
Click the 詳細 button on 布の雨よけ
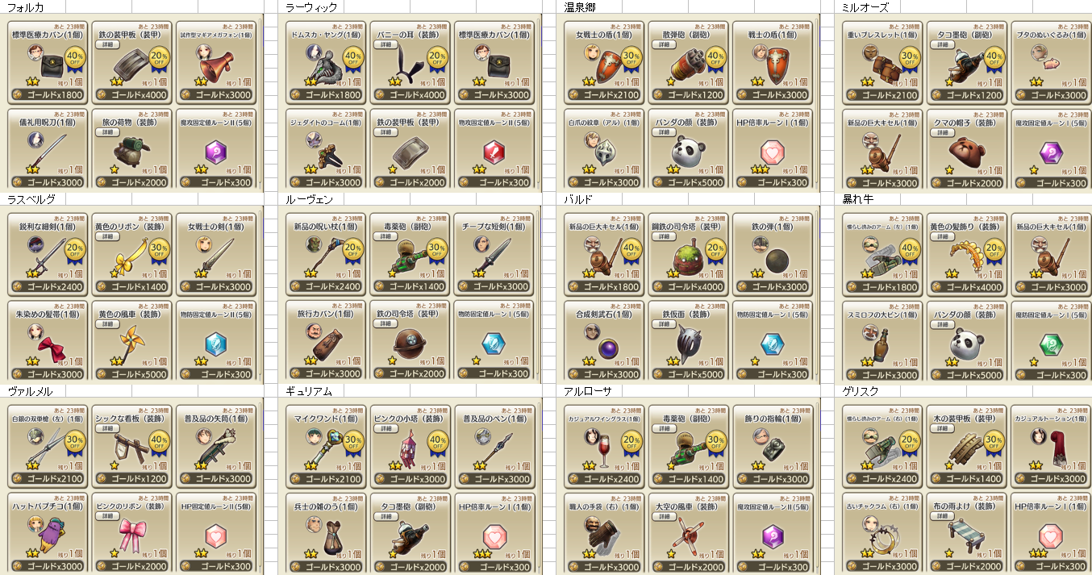(x=941, y=516)
